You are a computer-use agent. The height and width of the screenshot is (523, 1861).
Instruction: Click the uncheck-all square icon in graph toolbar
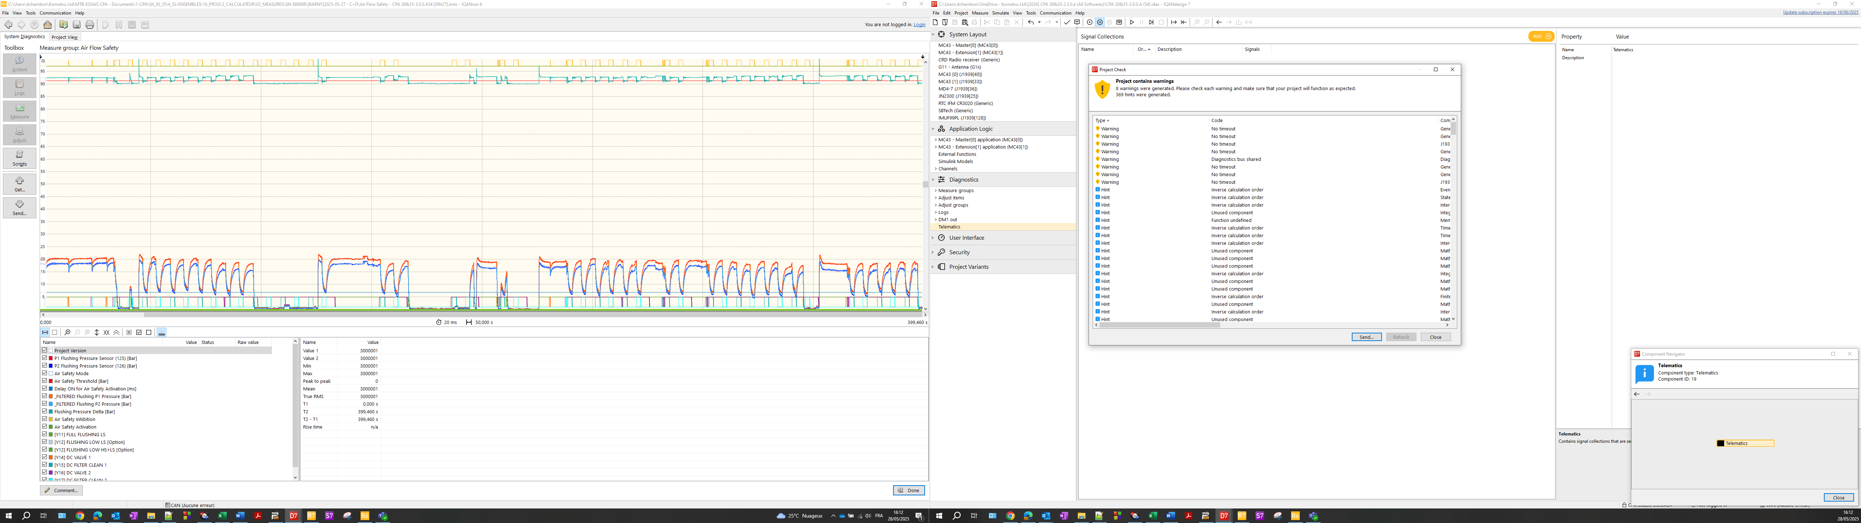point(149,332)
